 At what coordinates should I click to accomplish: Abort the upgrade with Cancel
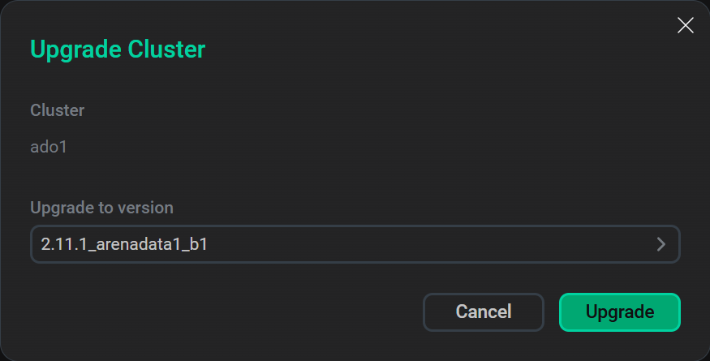tap(483, 312)
